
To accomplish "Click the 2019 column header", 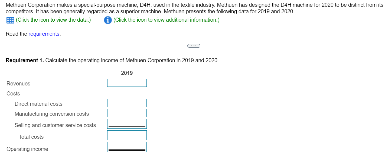I will pos(127,73).
